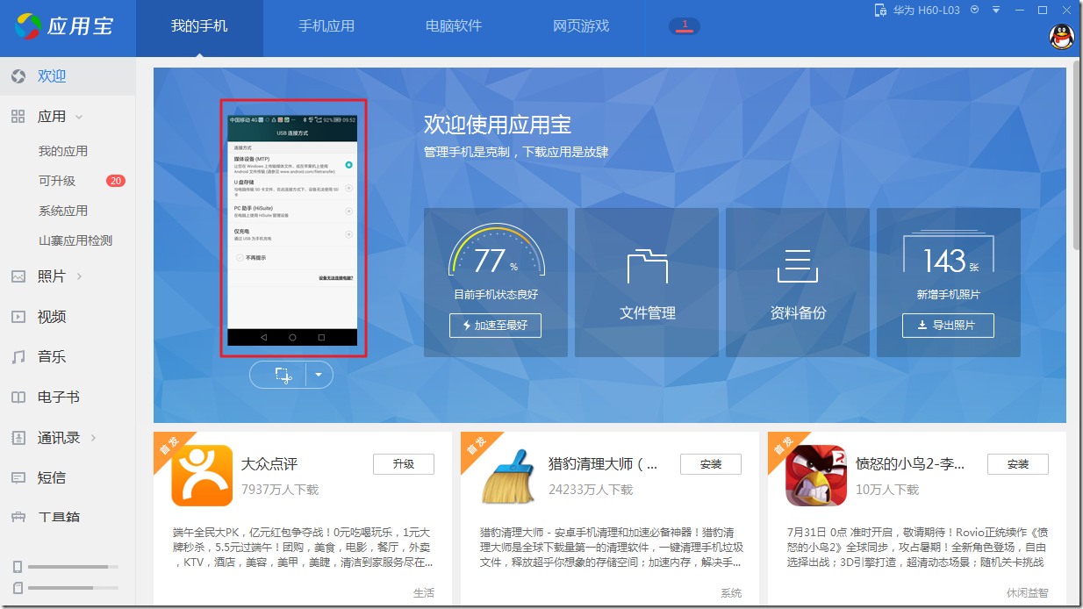Open 可升级 apps list
1083x609 pixels.
click(57, 181)
